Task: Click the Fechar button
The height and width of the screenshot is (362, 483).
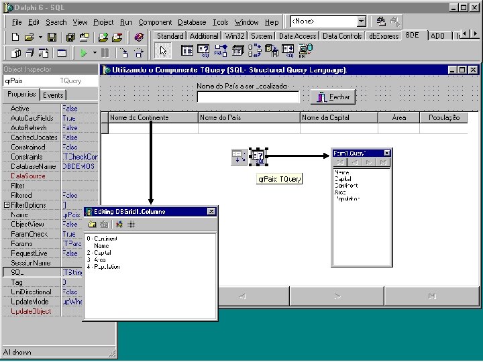Action: coord(333,97)
